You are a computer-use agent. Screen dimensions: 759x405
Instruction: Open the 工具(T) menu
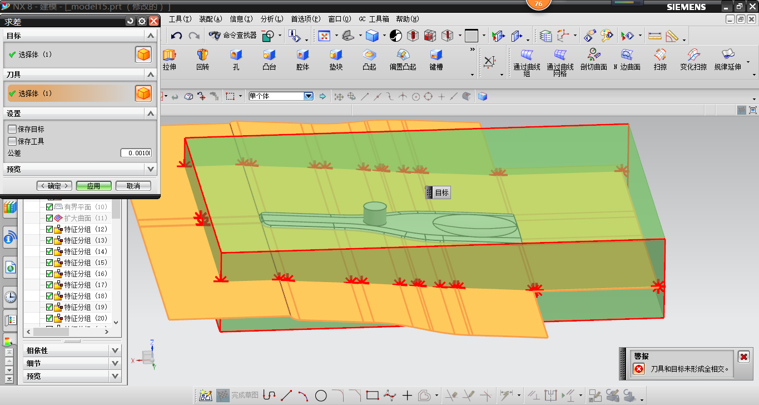180,19
